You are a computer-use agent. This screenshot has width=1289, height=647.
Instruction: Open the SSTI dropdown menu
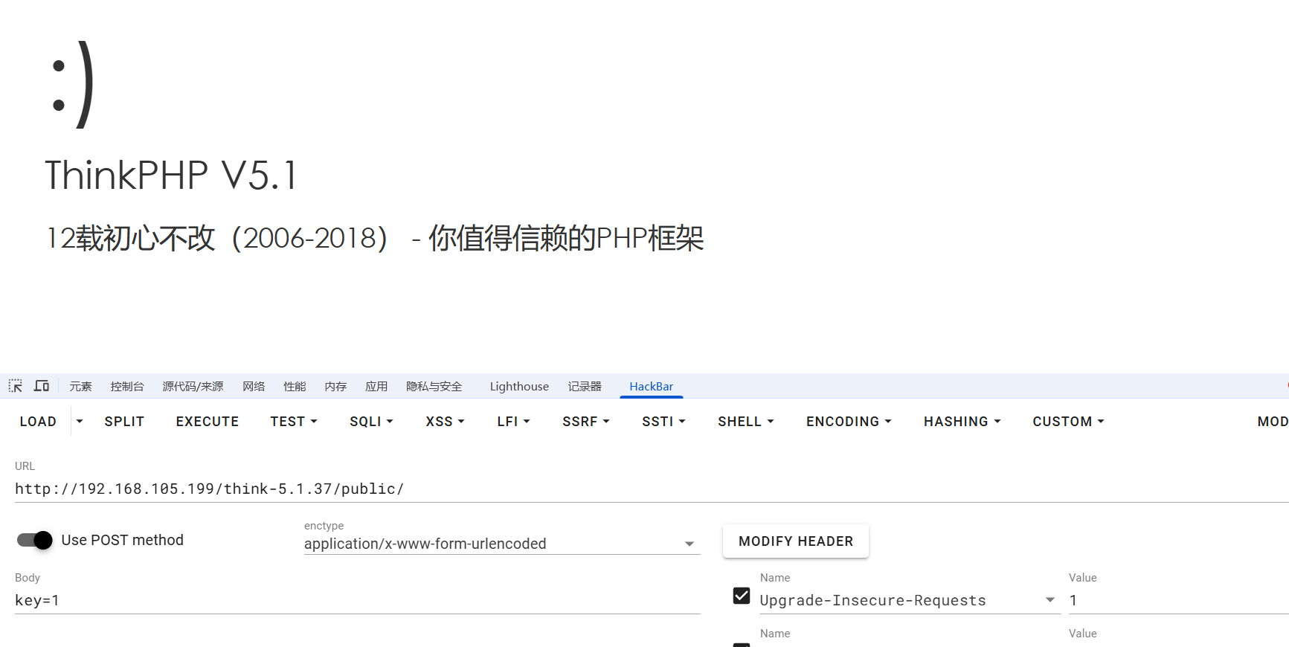pos(663,422)
